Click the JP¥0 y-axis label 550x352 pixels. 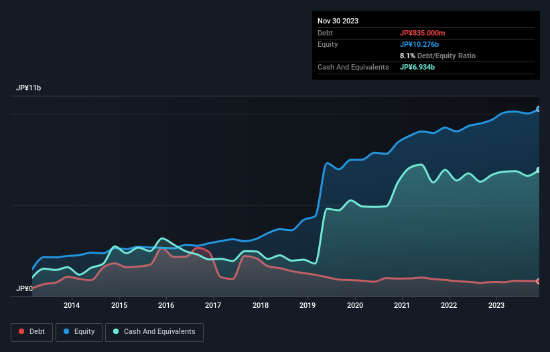point(24,288)
